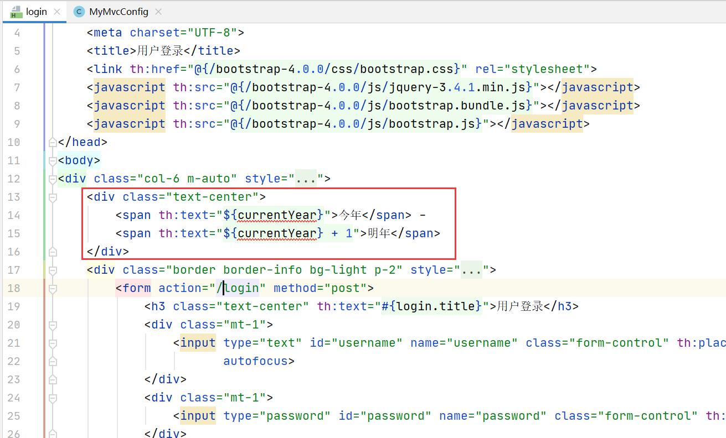Click the closing javascript tag on line 9
This screenshot has width=726, height=438.
tap(547, 124)
